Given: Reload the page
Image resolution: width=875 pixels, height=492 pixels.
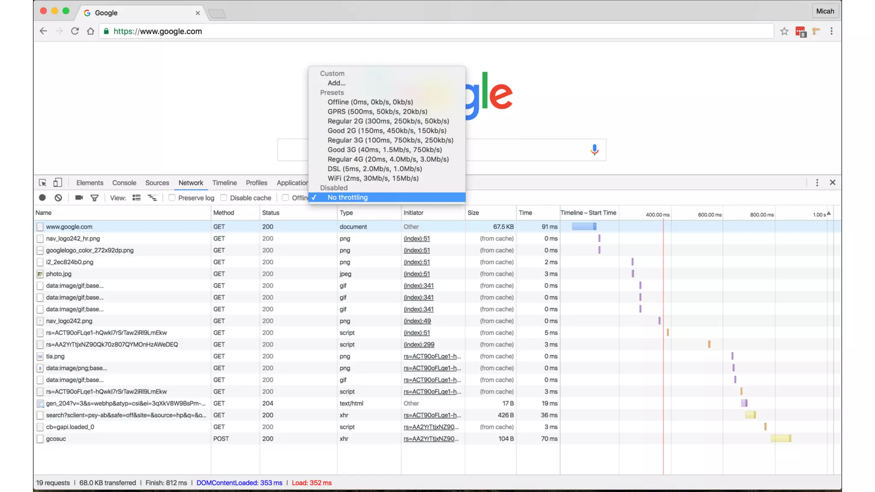Looking at the screenshot, I should pos(75,31).
